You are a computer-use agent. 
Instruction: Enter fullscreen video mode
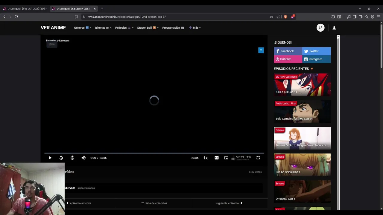pos(258,158)
